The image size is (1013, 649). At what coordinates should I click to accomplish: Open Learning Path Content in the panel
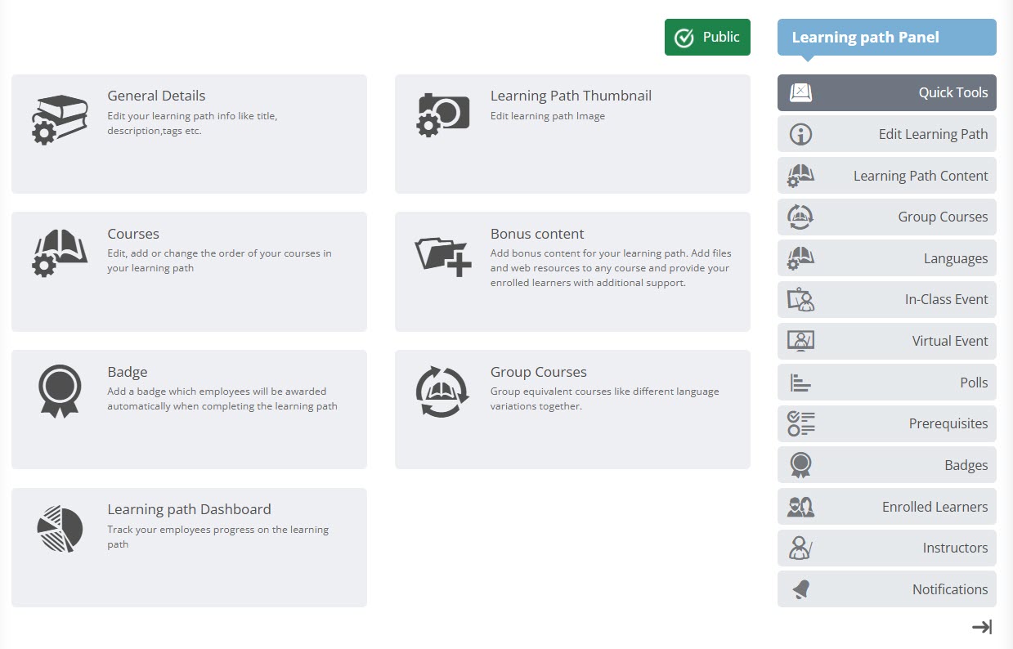886,176
